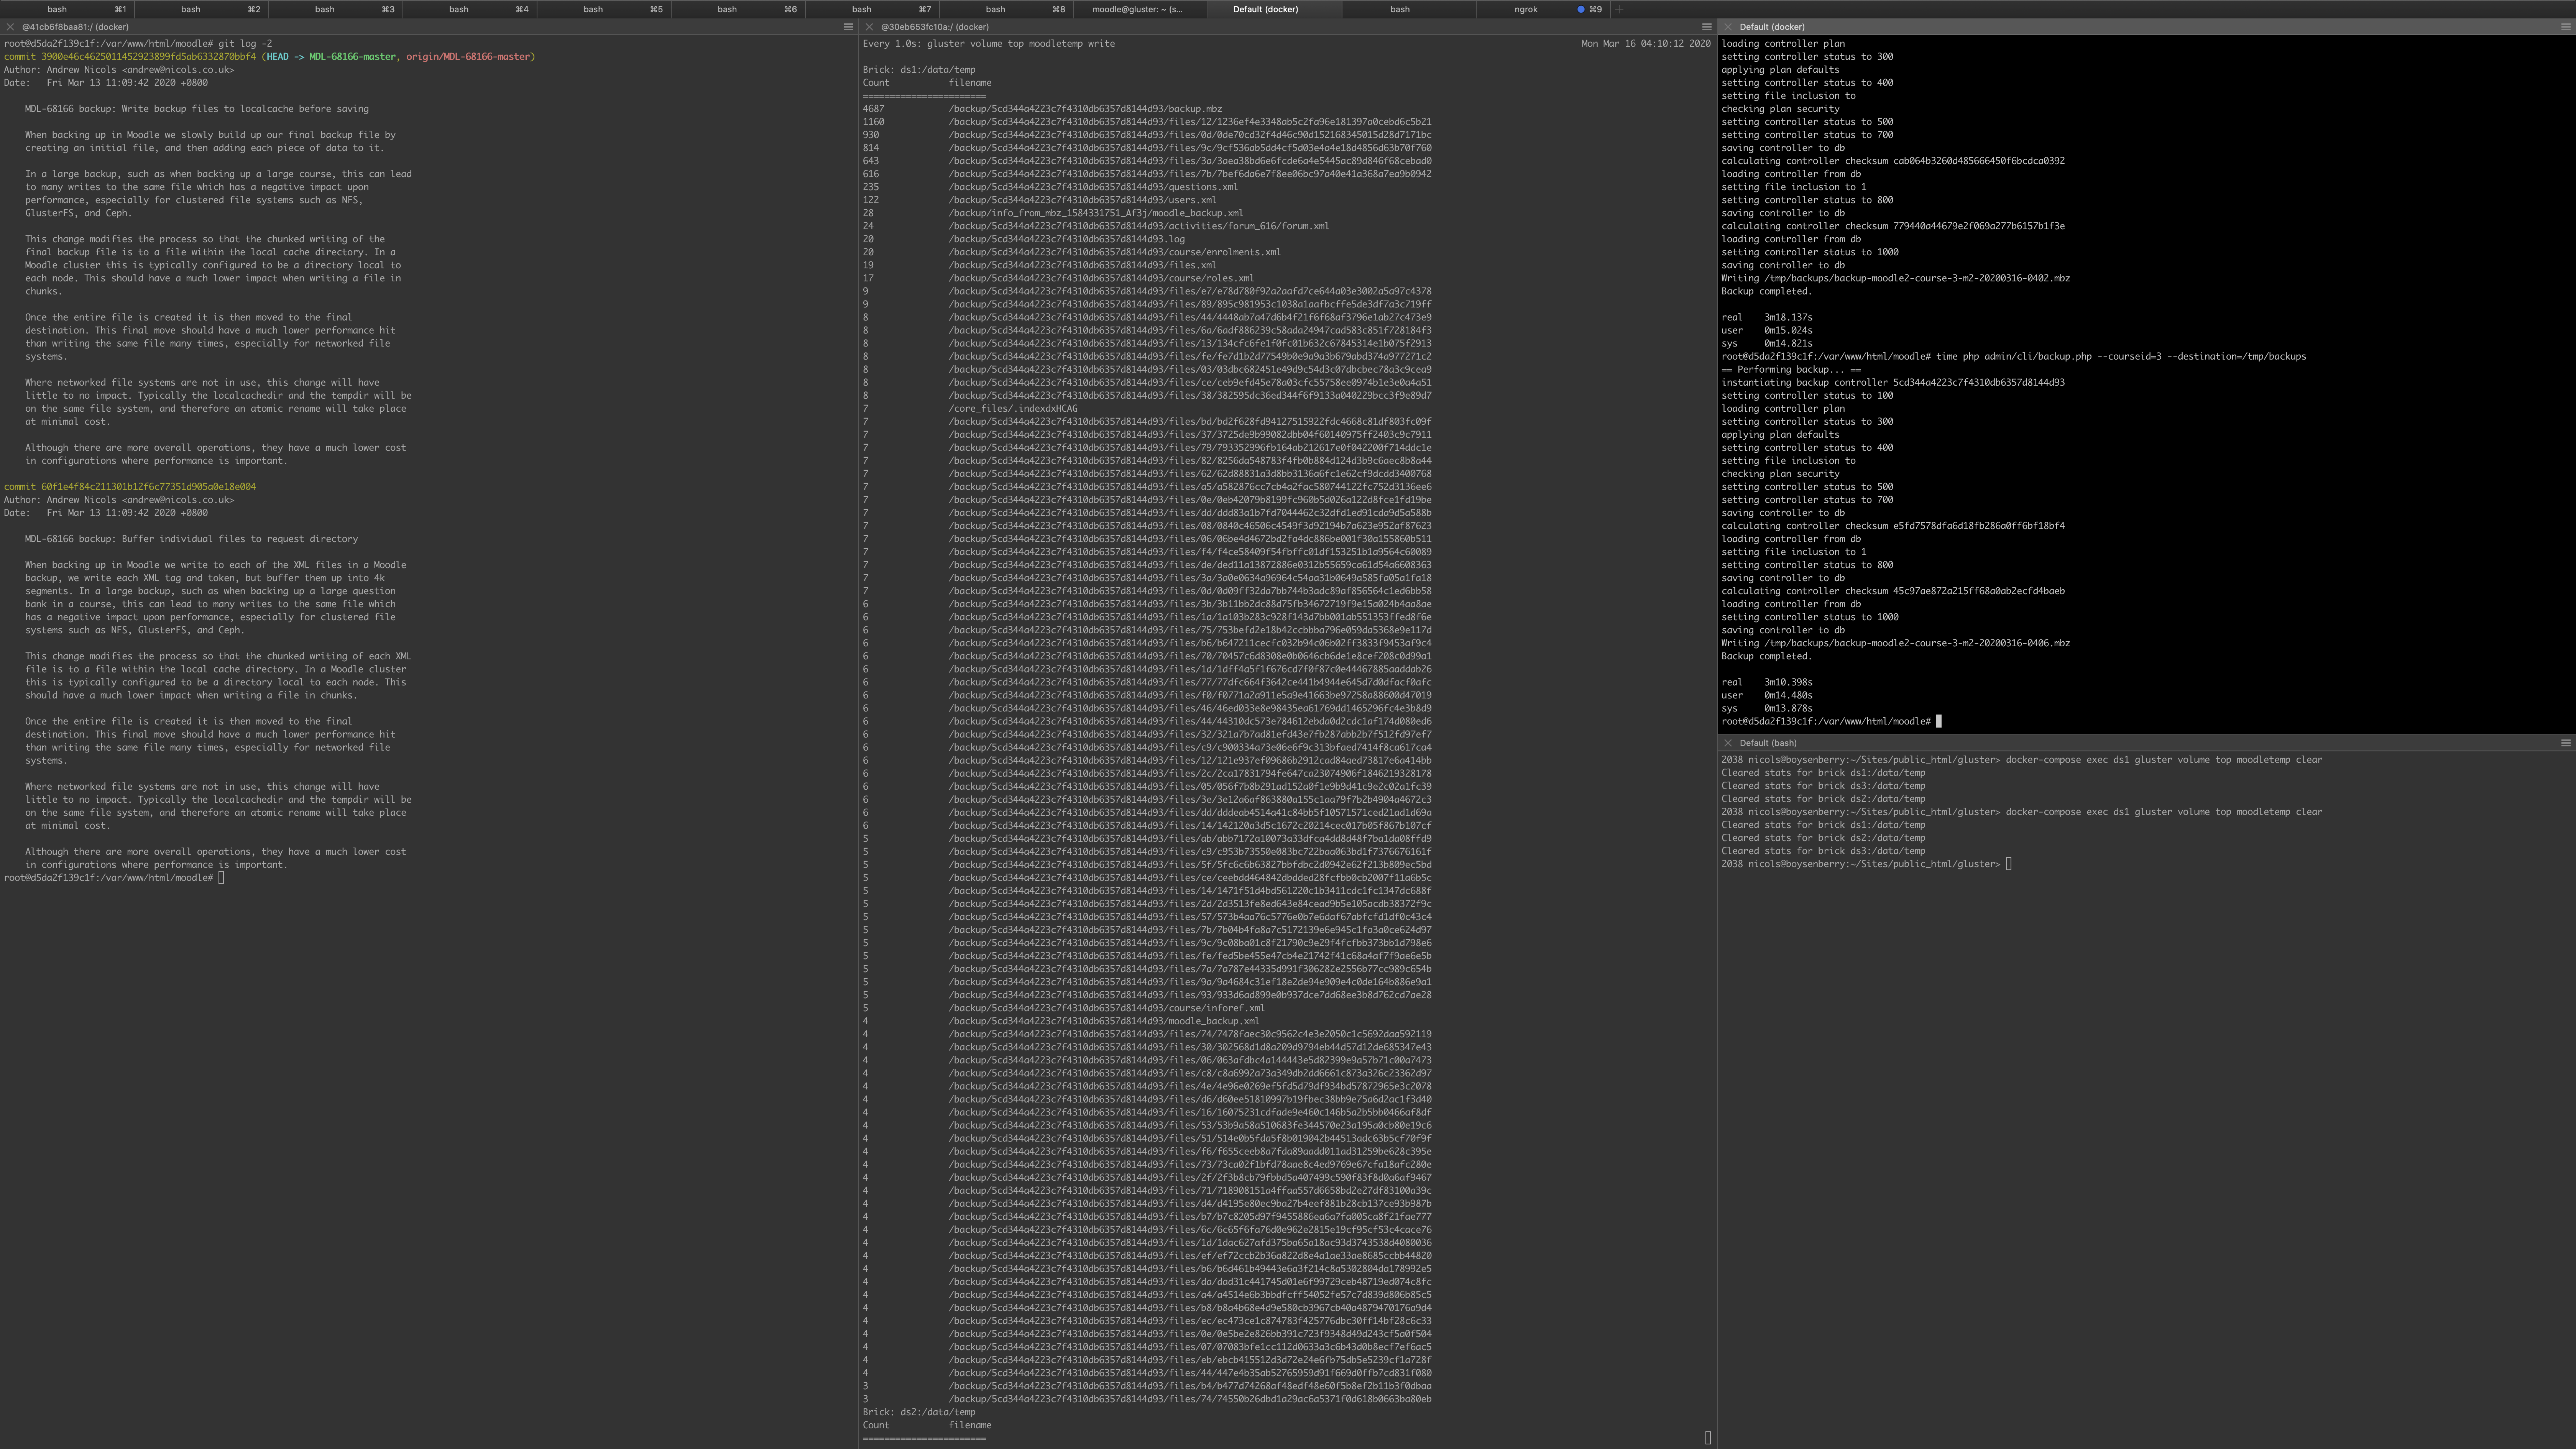The width and height of the screenshot is (2576, 1449).
Task: Click second 'docker-compose exec ds1 gluster' command
Action: [2164, 812]
